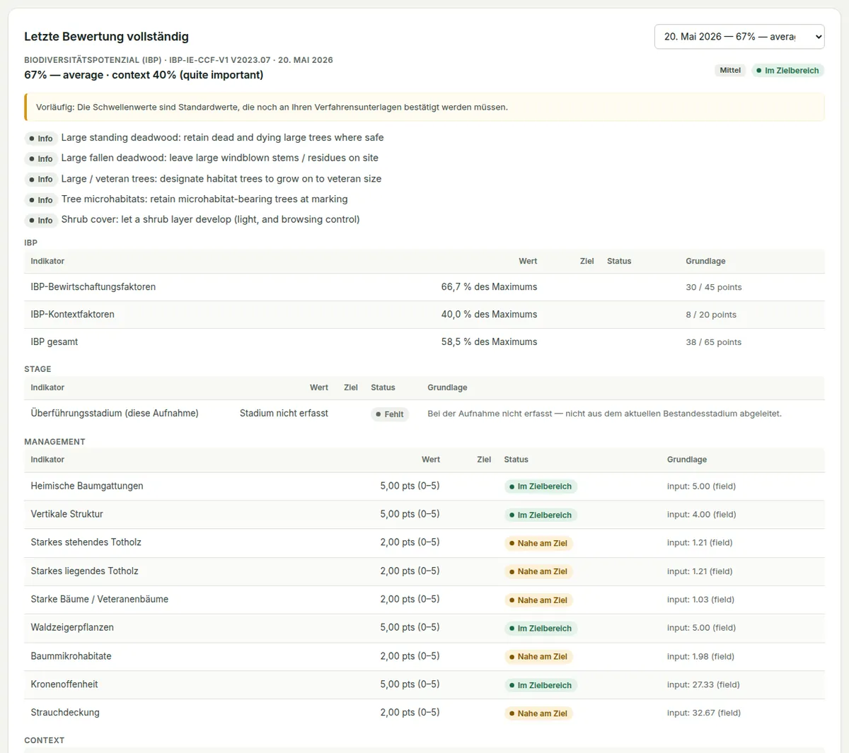Select the "input: 1.03 (field)" cell

point(700,600)
